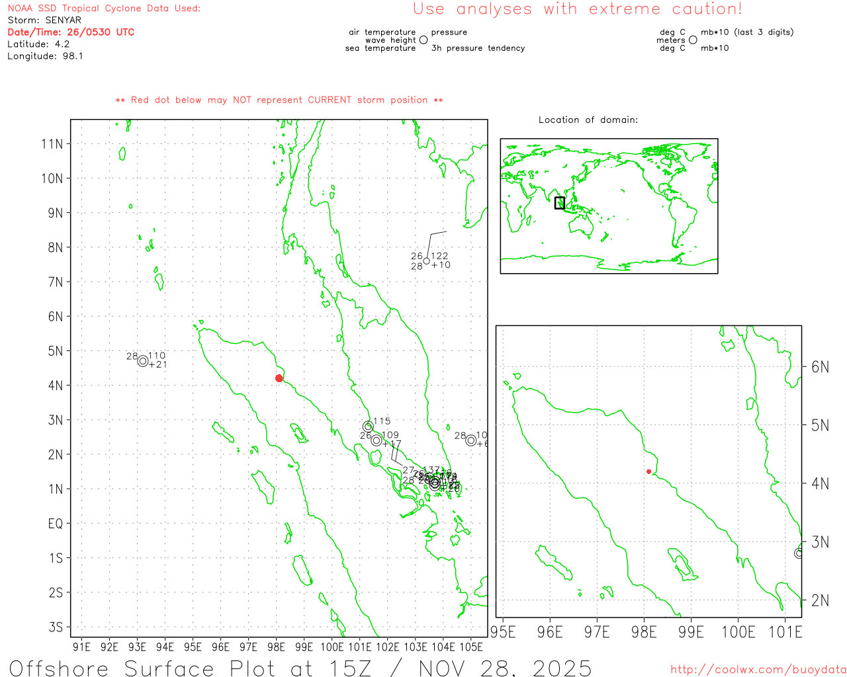Select the buoy marker labeled 28 110 +21

142,361
